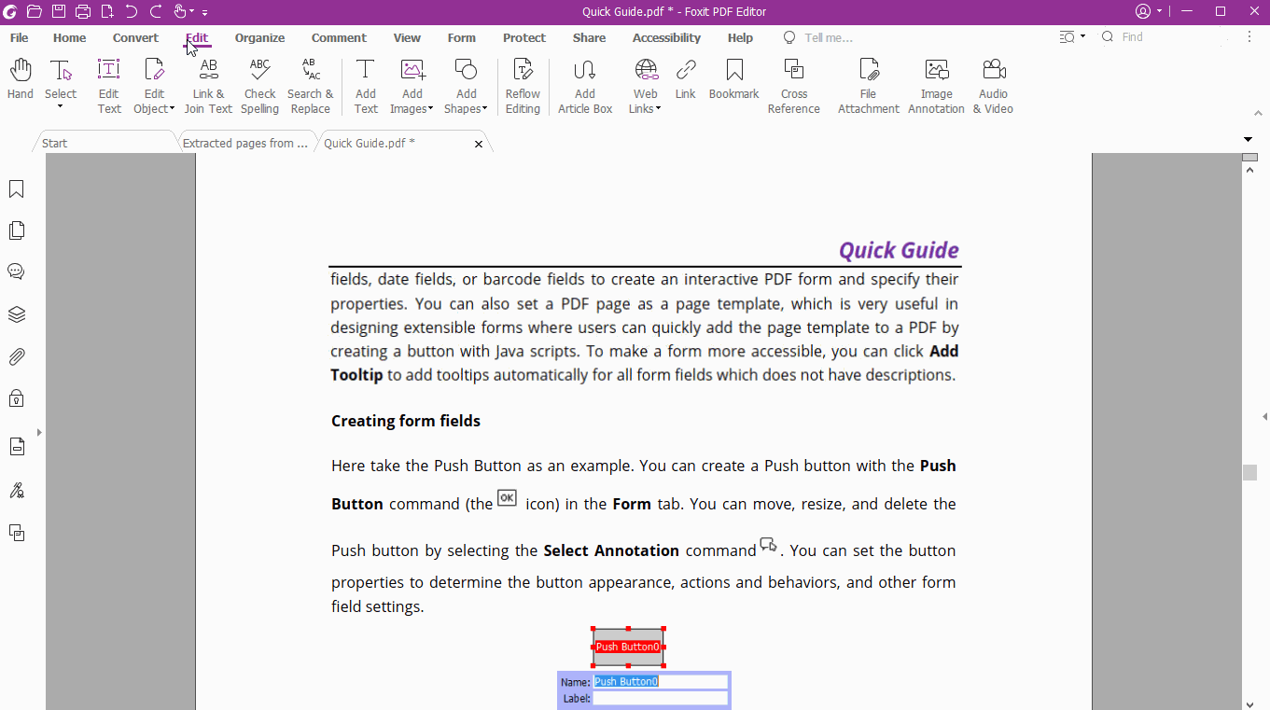The image size is (1270, 710).
Task: Add a File Attachment
Action: pyautogui.click(x=869, y=87)
